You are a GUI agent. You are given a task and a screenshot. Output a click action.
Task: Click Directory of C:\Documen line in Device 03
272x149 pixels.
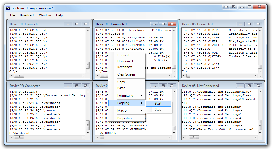[133, 30]
